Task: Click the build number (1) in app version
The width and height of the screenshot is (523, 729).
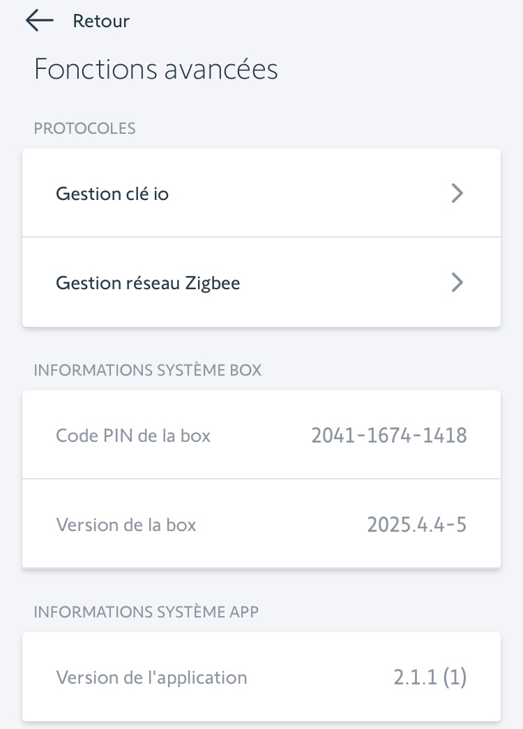Action: 454,677
